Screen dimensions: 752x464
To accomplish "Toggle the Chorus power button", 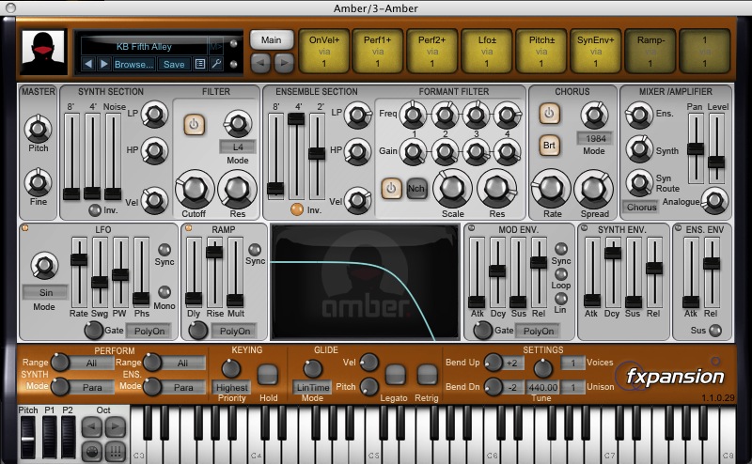I will click(x=549, y=114).
